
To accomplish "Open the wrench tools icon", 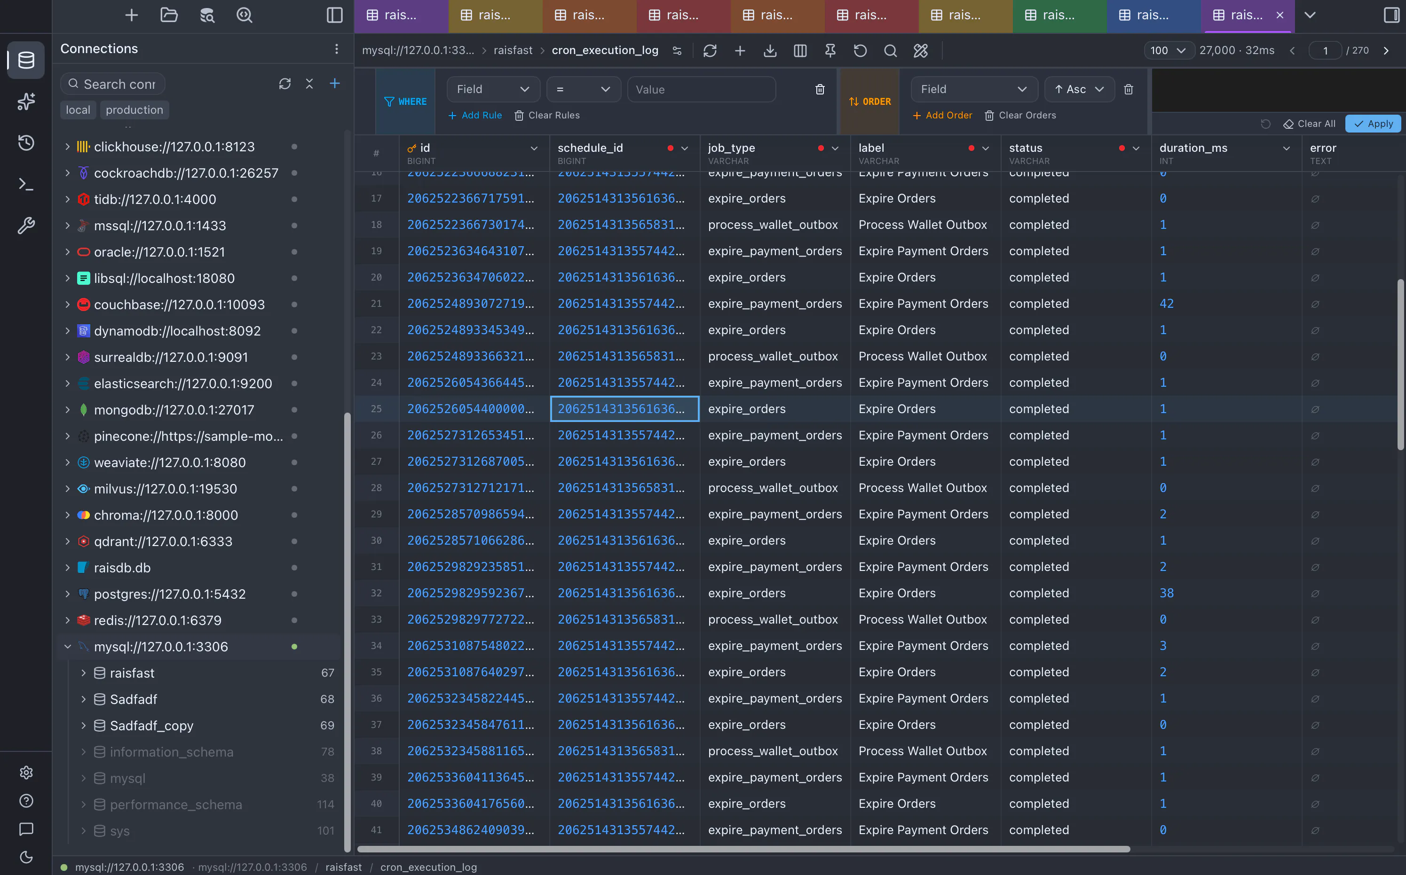I will (26, 225).
